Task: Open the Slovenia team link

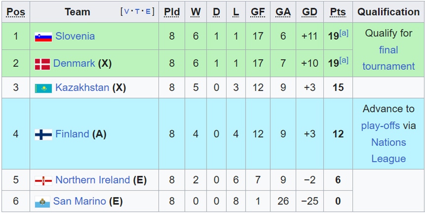Action: click(x=75, y=36)
